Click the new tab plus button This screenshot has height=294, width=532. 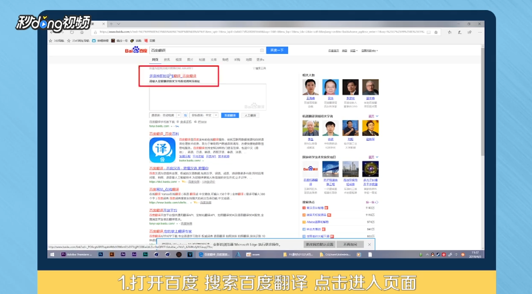111,24
